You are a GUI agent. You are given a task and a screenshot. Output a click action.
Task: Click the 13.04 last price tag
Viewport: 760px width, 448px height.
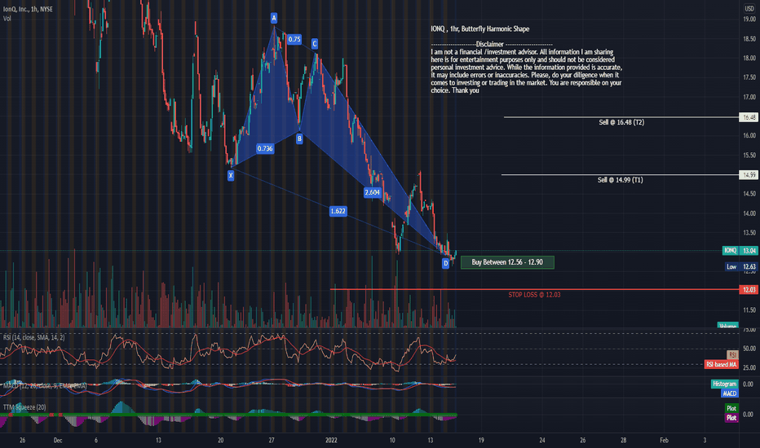tap(749, 250)
